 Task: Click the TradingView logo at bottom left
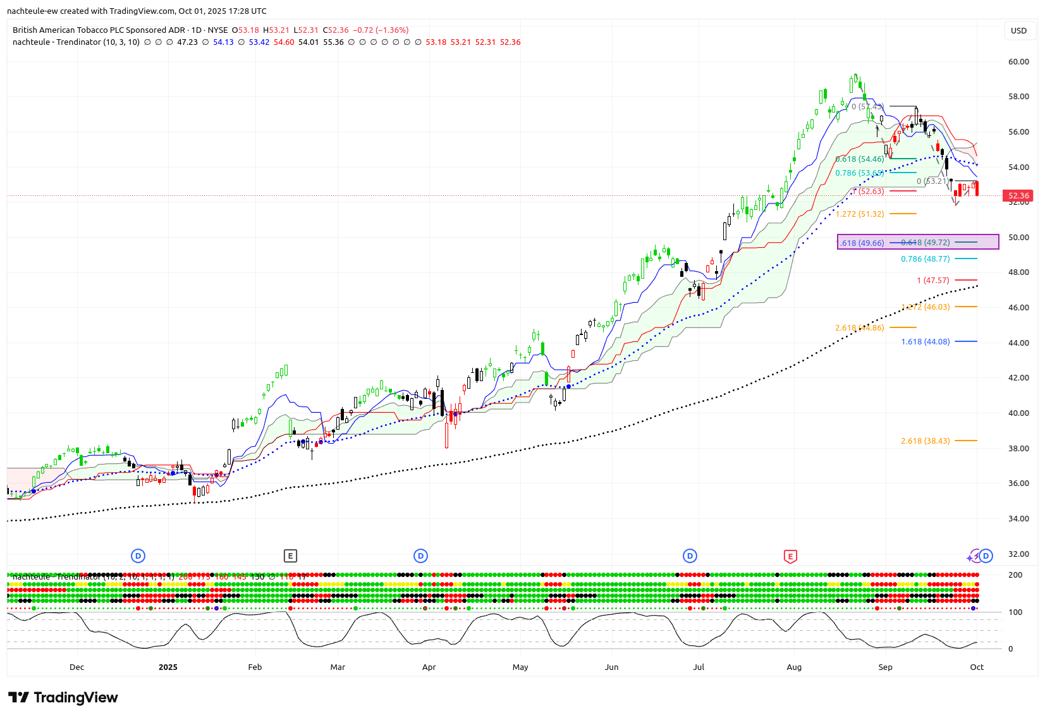[x=63, y=698]
